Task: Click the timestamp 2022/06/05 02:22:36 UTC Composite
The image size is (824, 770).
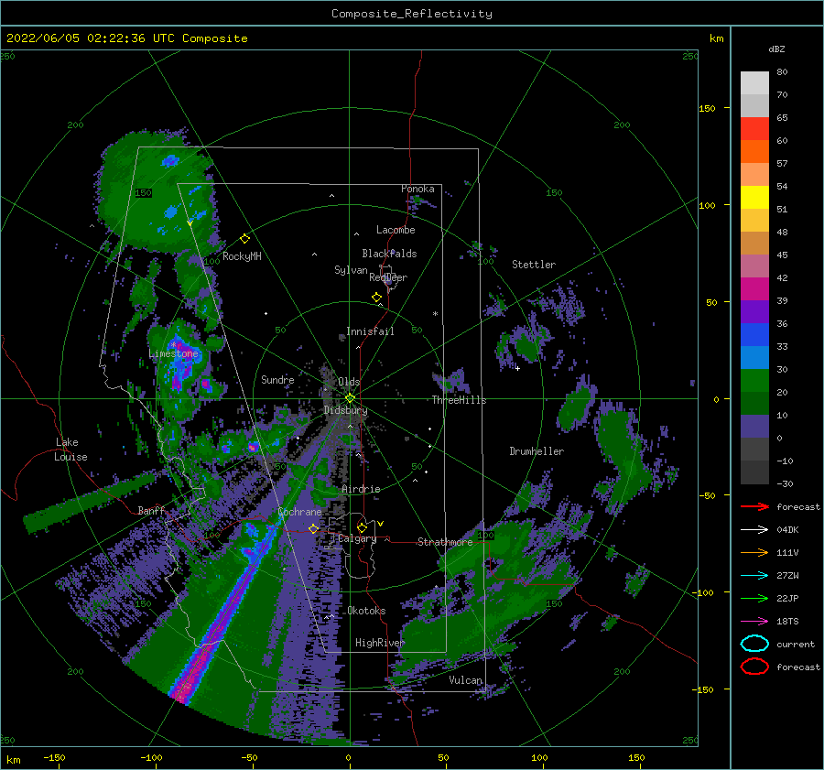Action: [126, 38]
